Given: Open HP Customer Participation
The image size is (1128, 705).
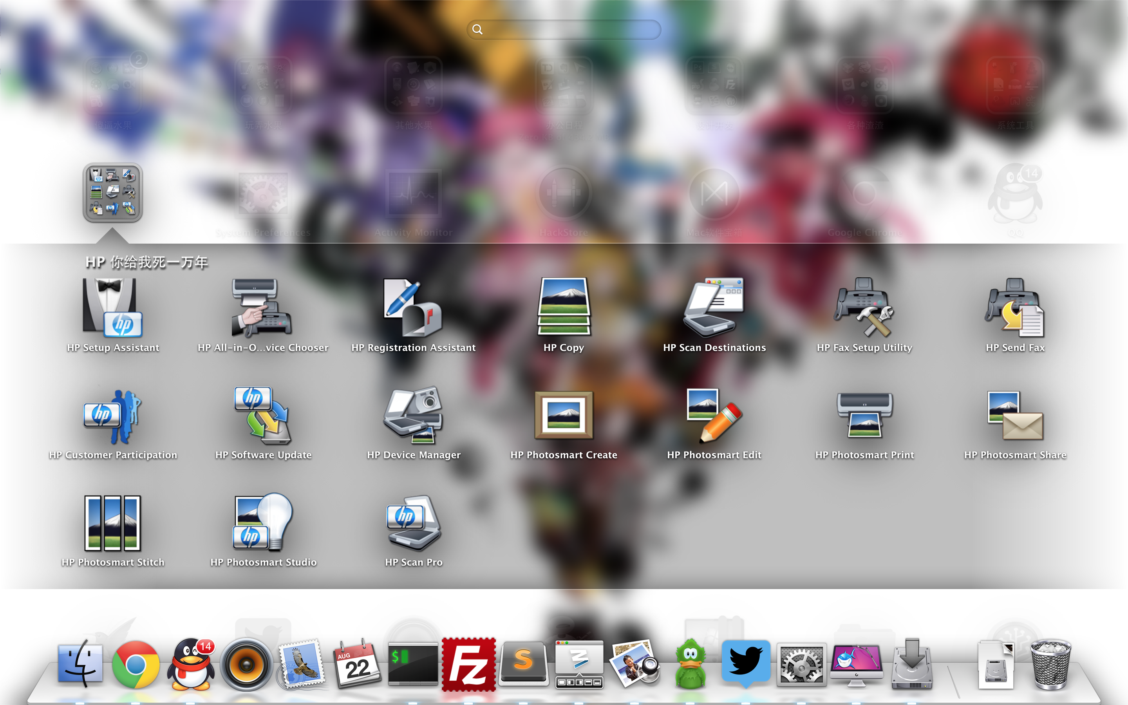Looking at the screenshot, I should click(x=112, y=416).
